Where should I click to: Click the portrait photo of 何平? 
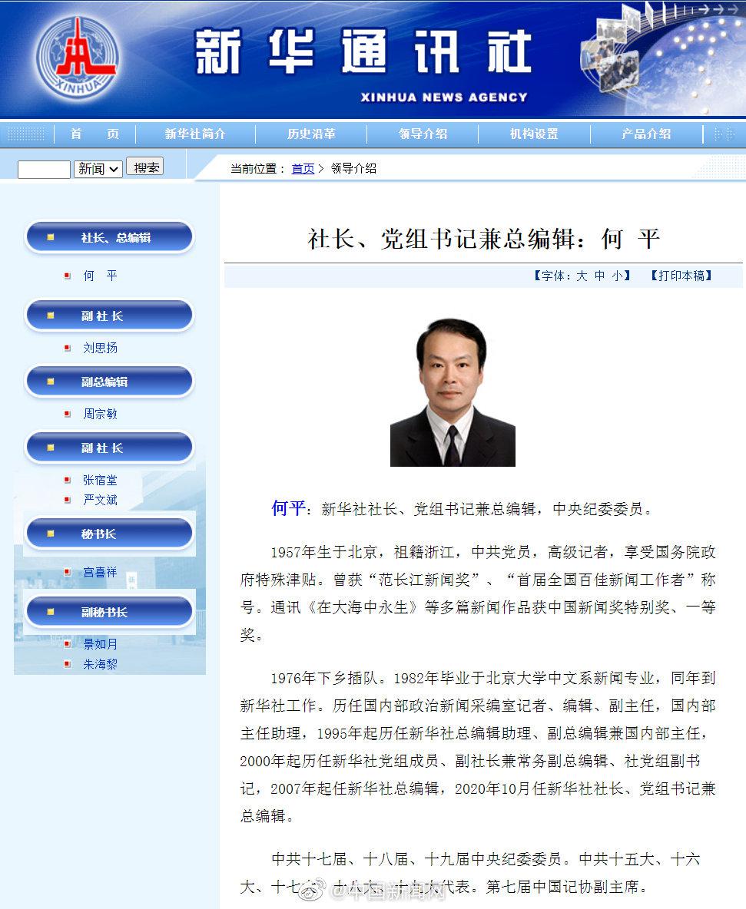pyautogui.click(x=453, y=392)
